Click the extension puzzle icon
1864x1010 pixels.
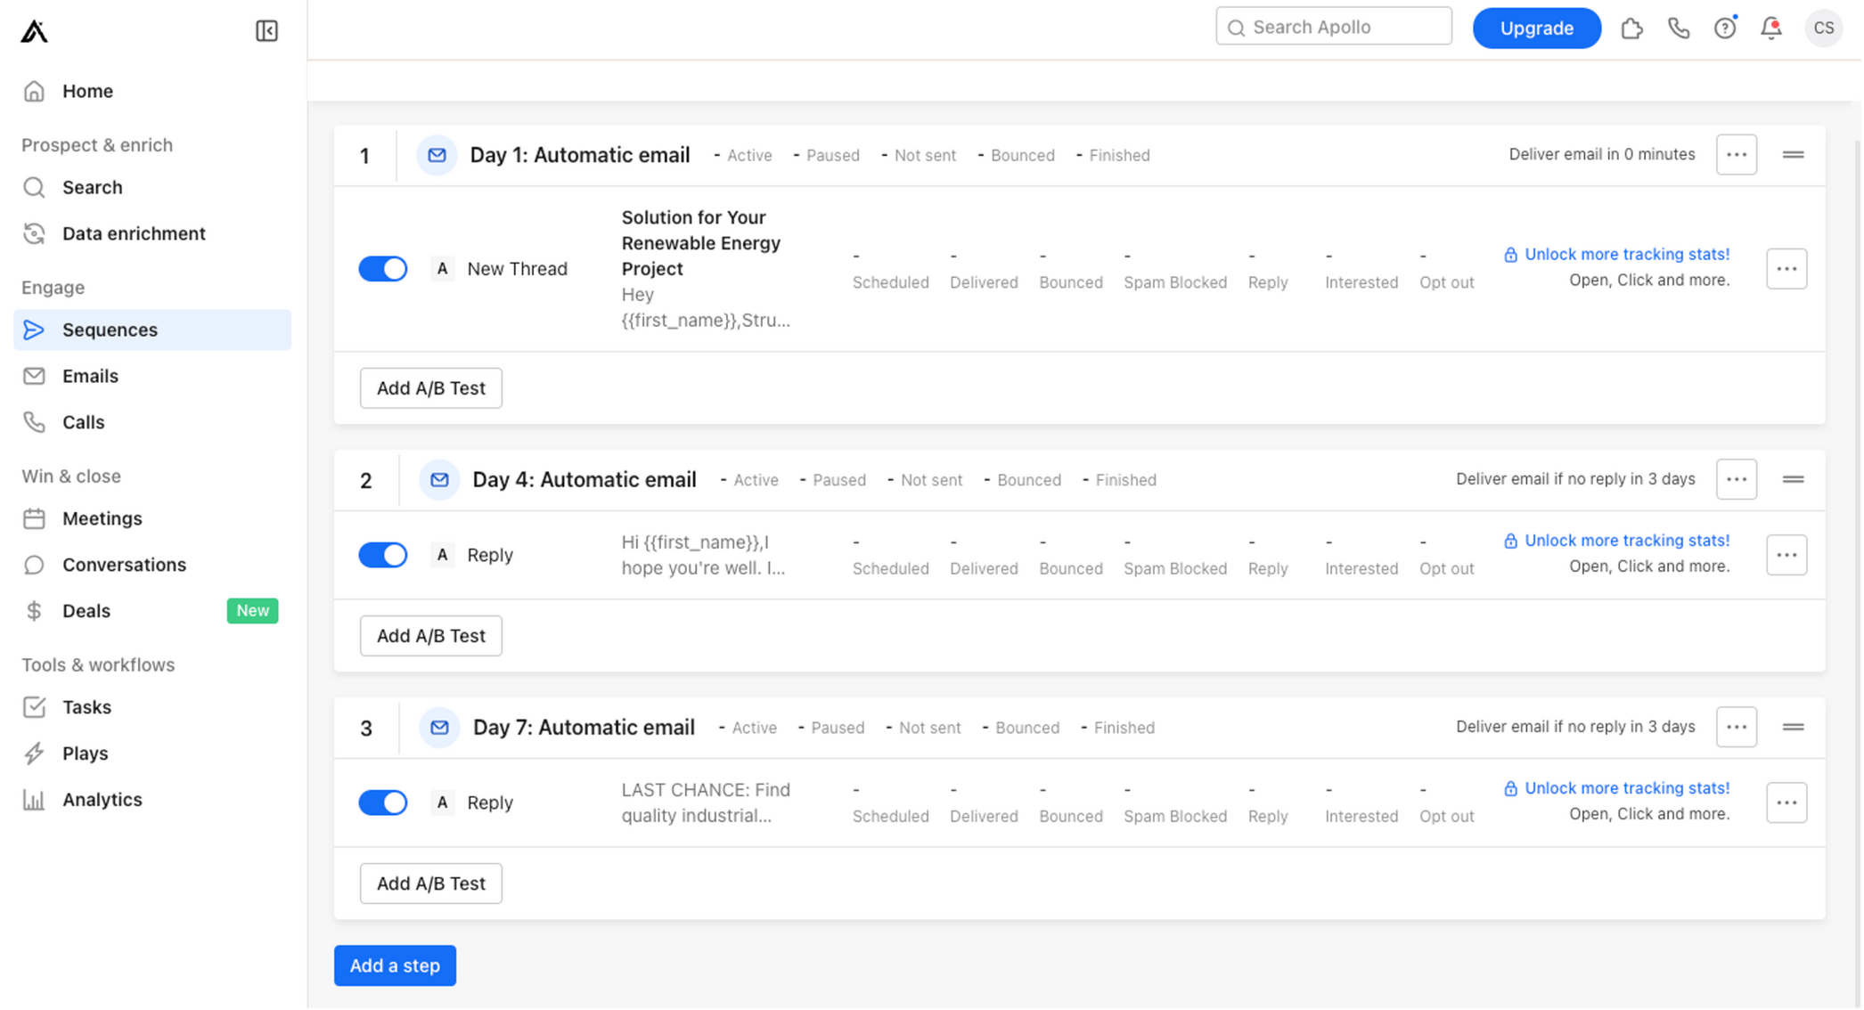(x=1631, y=28)
